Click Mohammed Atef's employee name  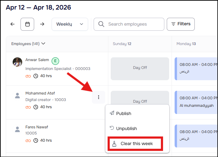point(40,93)
